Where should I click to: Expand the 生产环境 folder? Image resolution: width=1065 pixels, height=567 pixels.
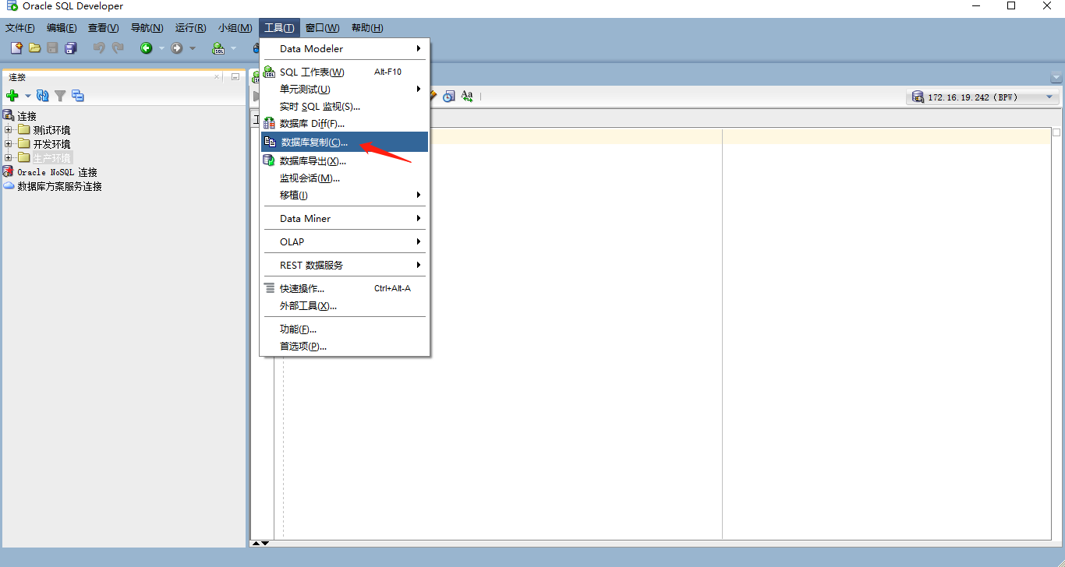pos(9,157)
